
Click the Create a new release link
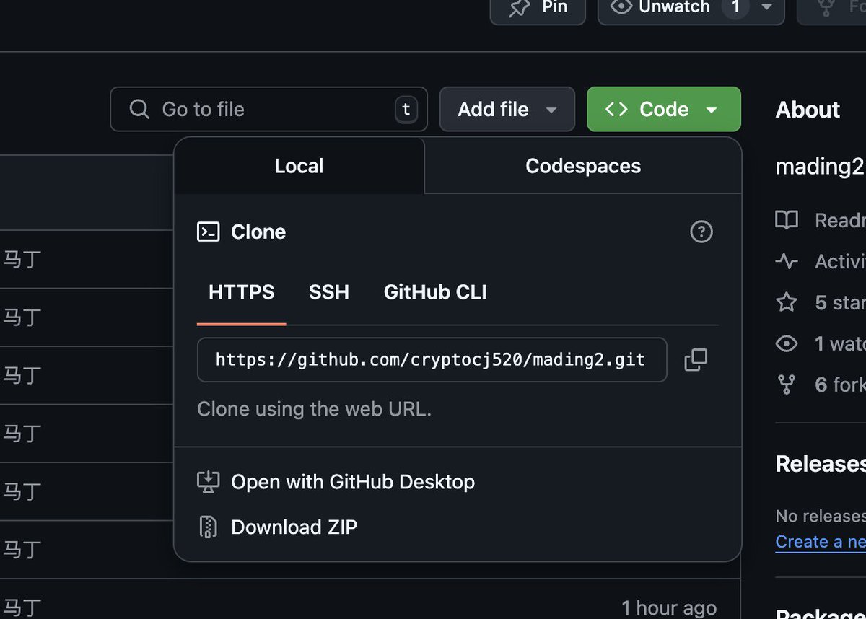tap(821, 542)
